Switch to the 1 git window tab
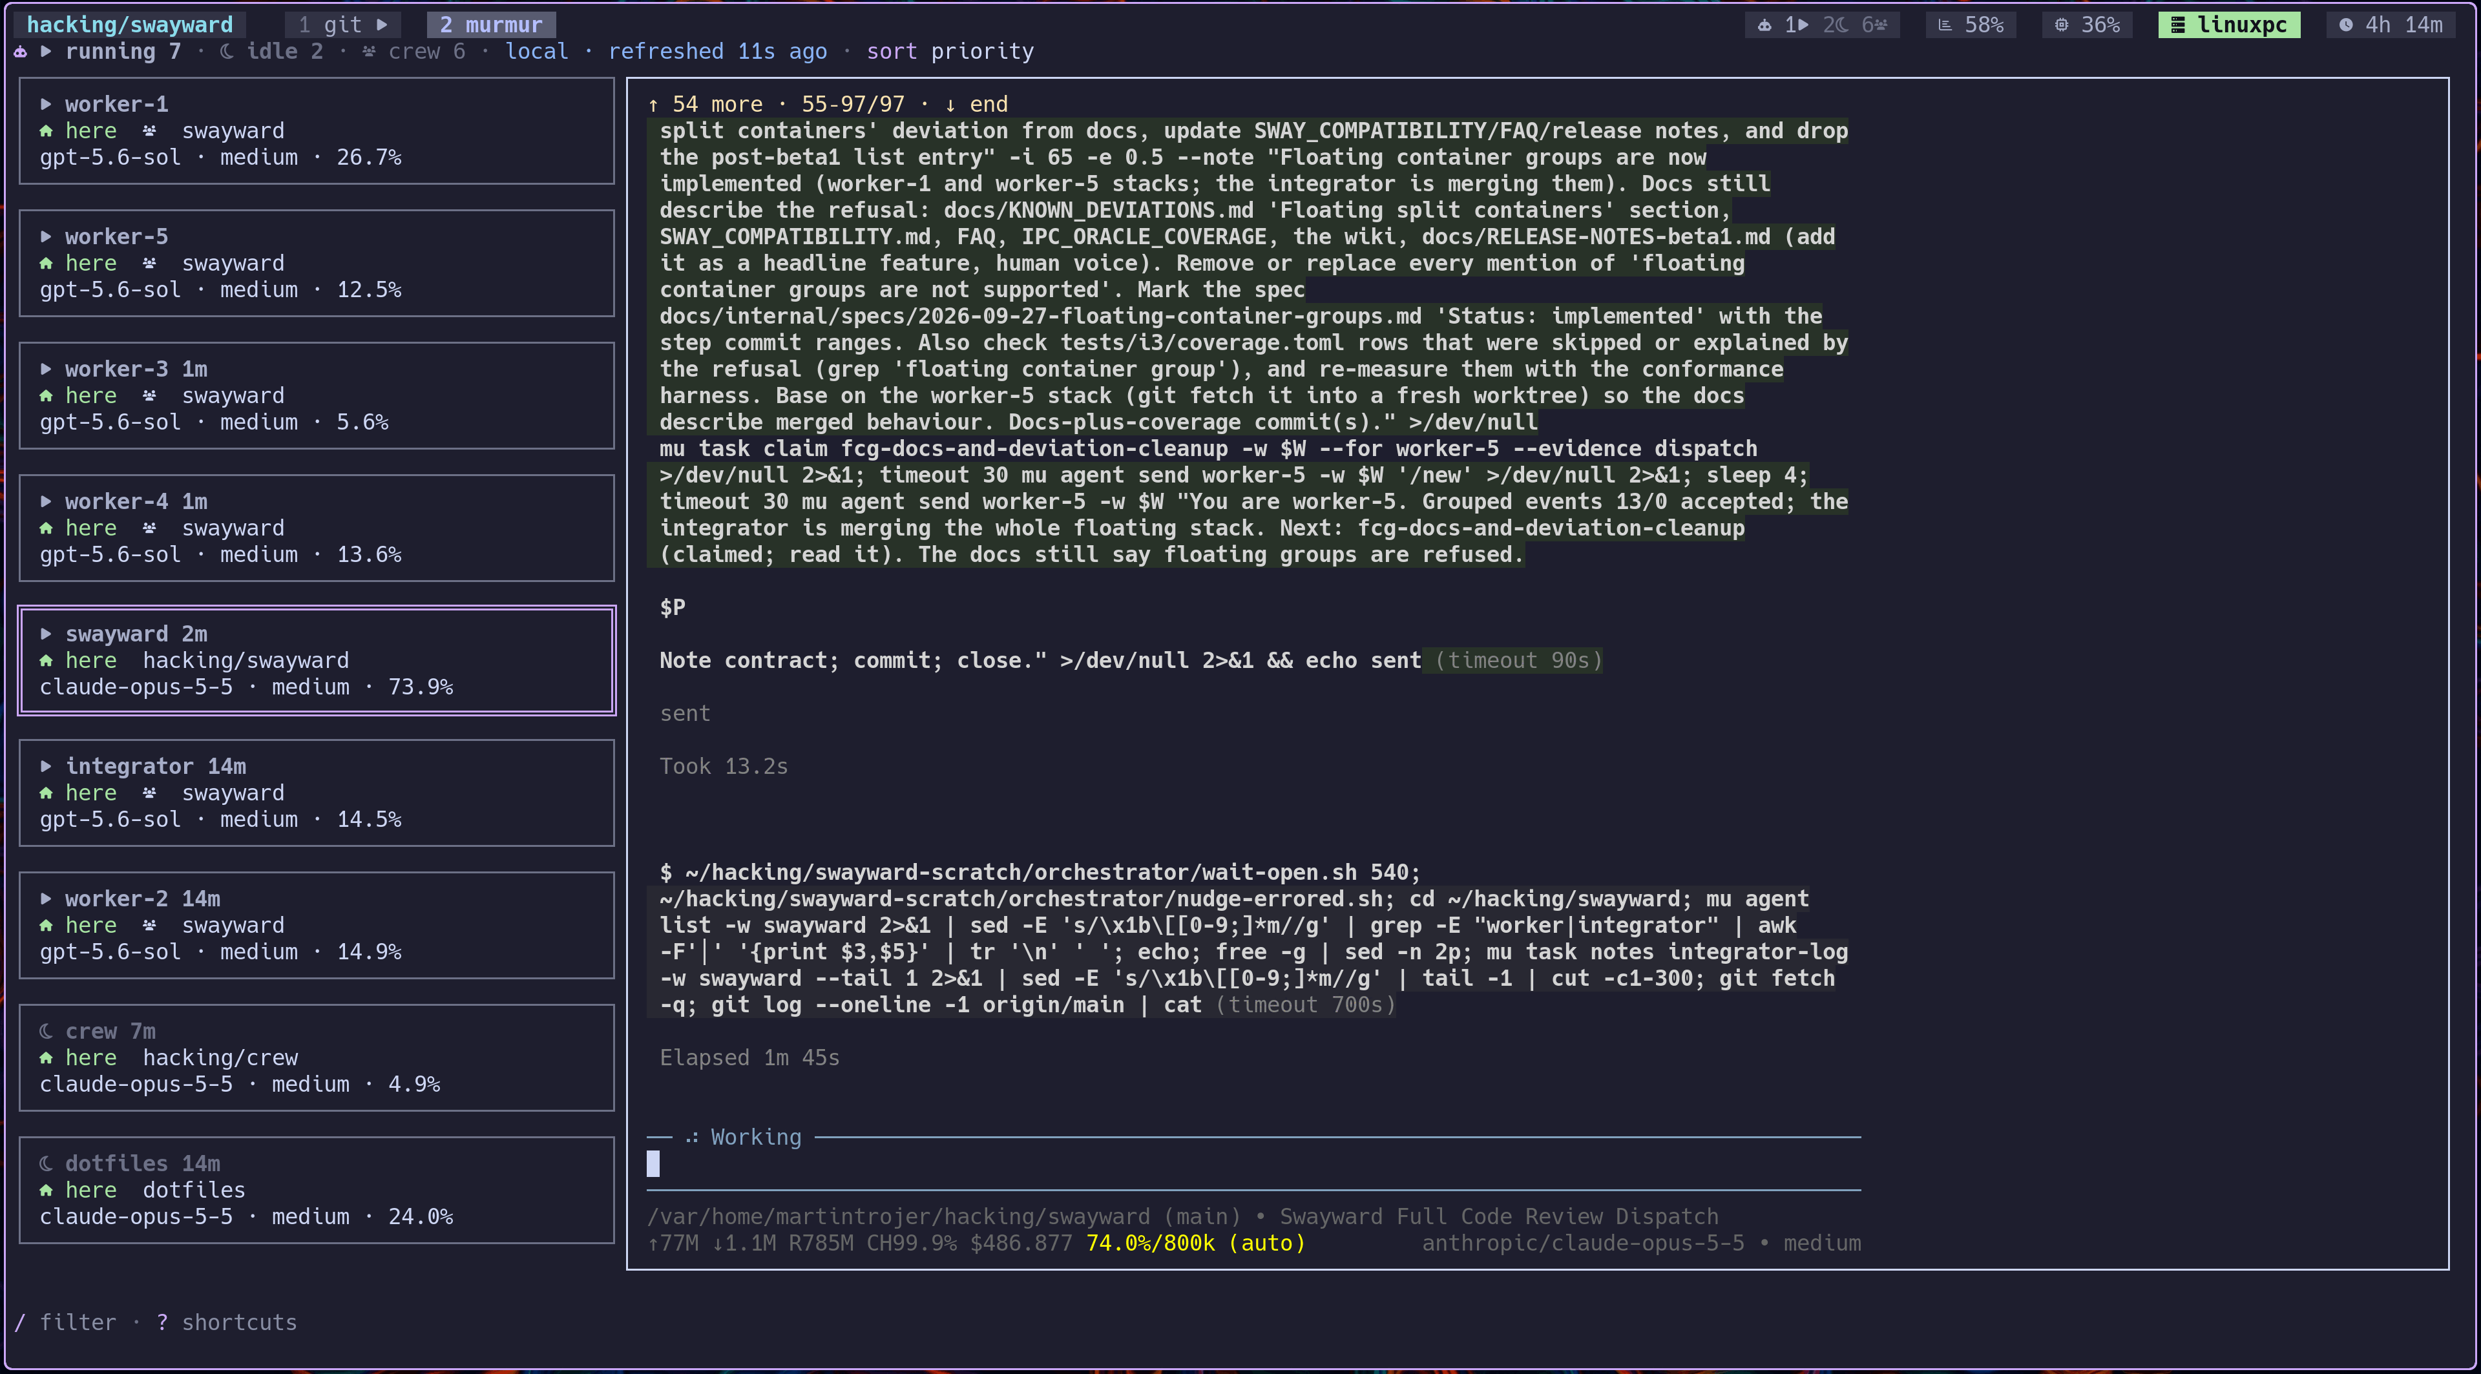The width and height of the screenshot is (2481, 1374). (x=342, y=25)
